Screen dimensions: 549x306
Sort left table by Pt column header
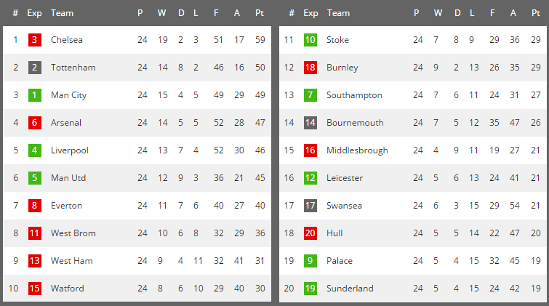[x=260, y=13]
